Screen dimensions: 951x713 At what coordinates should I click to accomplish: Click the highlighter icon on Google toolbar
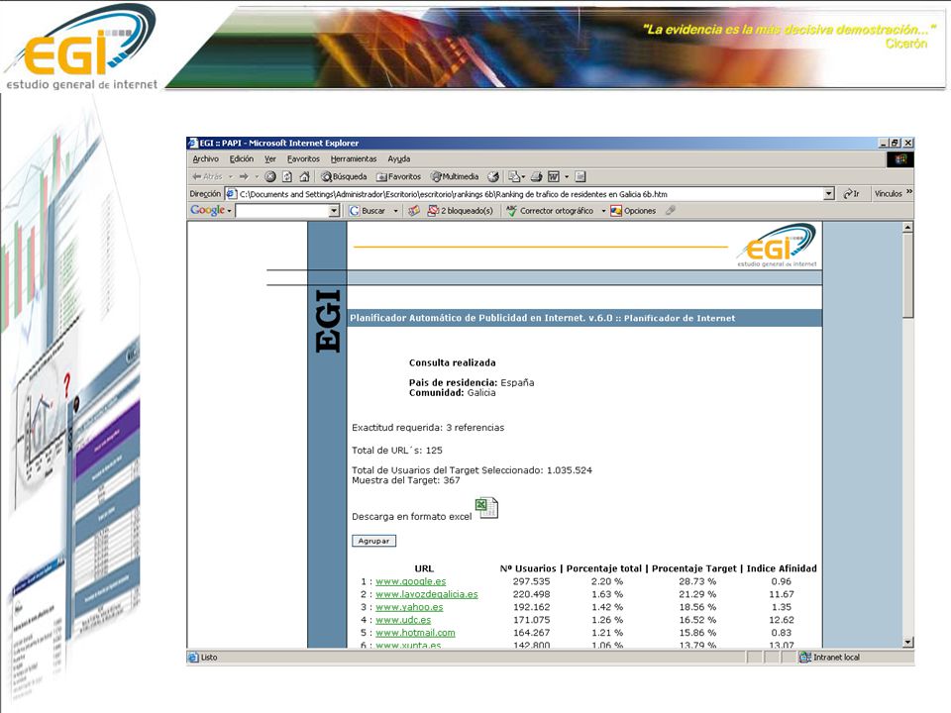tap(671, 210)
